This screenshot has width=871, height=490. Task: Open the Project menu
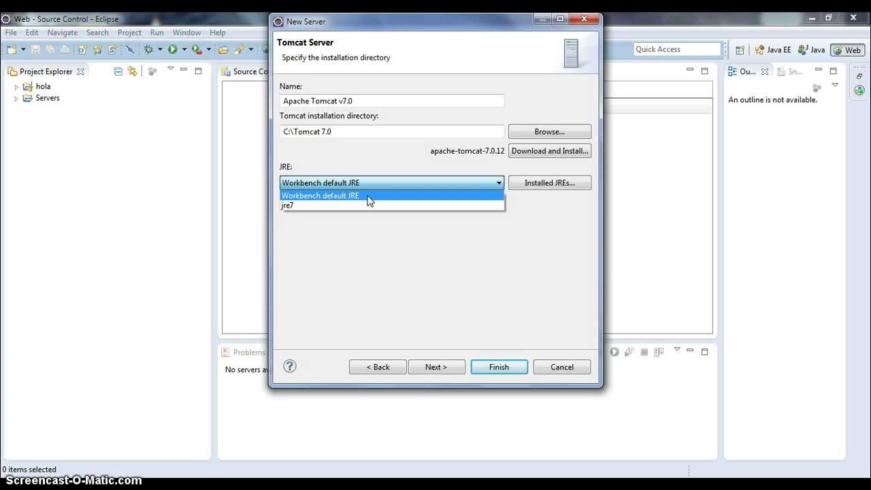pos(129,33)
